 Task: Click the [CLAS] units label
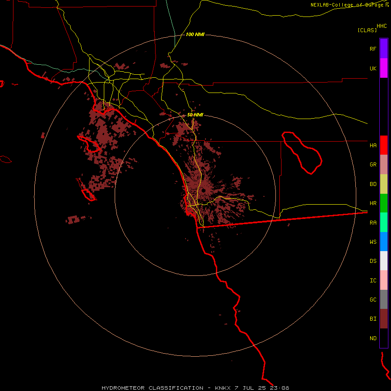point(367,30)
